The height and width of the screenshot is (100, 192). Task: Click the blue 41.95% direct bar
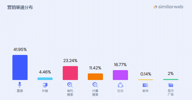tap(20, 67)
